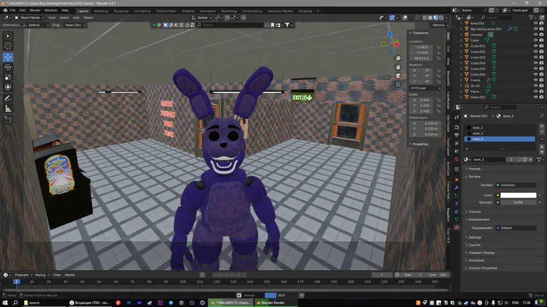Switch to wireframe viewport shading
Image resolution: width=547 pixels, height=307 pixels.
point(425,18)
